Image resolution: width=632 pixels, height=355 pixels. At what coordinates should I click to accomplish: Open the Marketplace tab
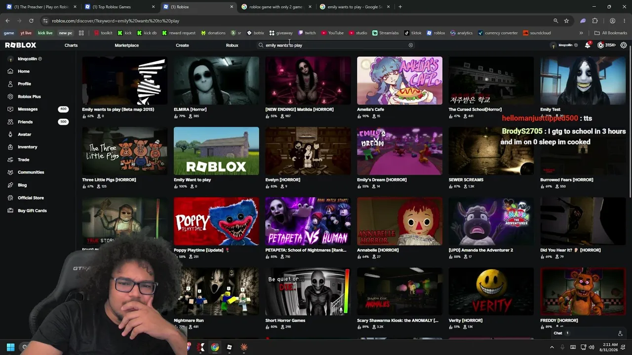tap(127, 45)
